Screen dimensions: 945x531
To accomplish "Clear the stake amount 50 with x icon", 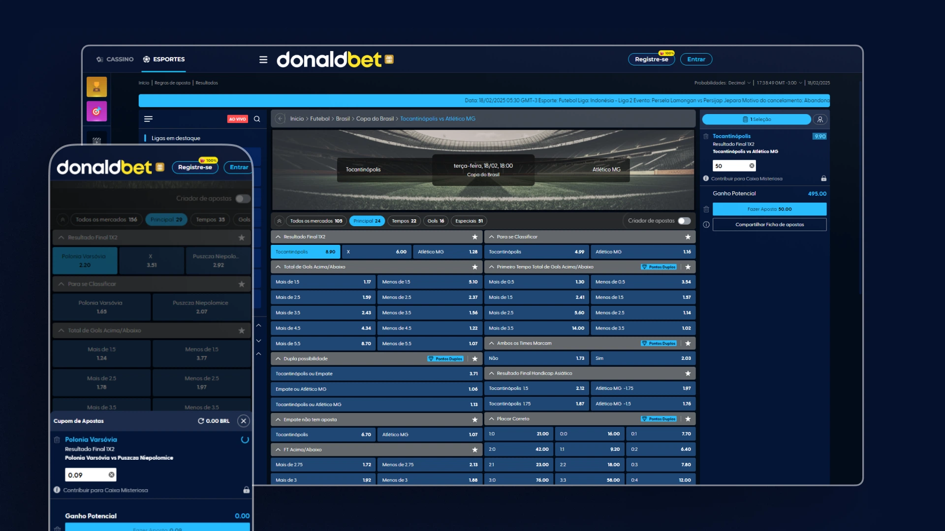I will [x=752, y=166].
